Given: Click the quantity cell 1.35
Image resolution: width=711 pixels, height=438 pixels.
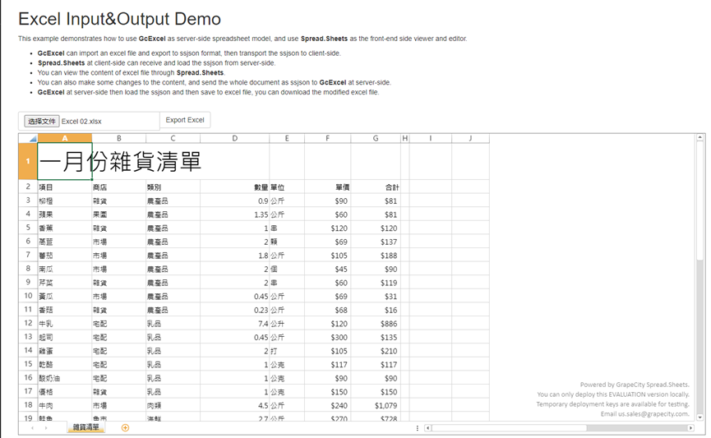Looking at the screenshot, I should pos(234,214).
